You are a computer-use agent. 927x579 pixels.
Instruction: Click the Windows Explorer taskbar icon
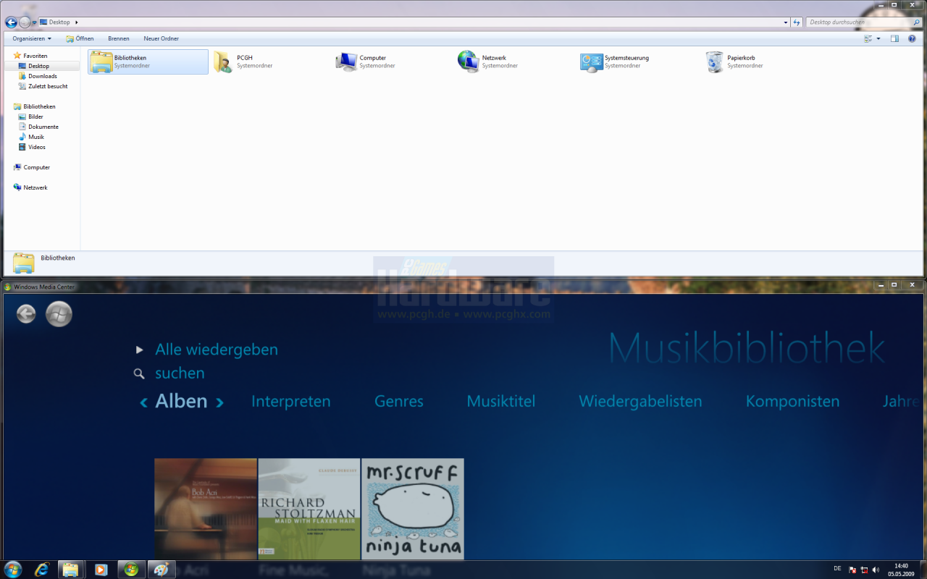[70, 570]
